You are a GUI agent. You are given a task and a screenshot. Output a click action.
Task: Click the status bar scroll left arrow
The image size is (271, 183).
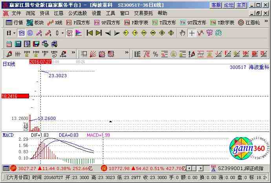(x=189, y=169)
